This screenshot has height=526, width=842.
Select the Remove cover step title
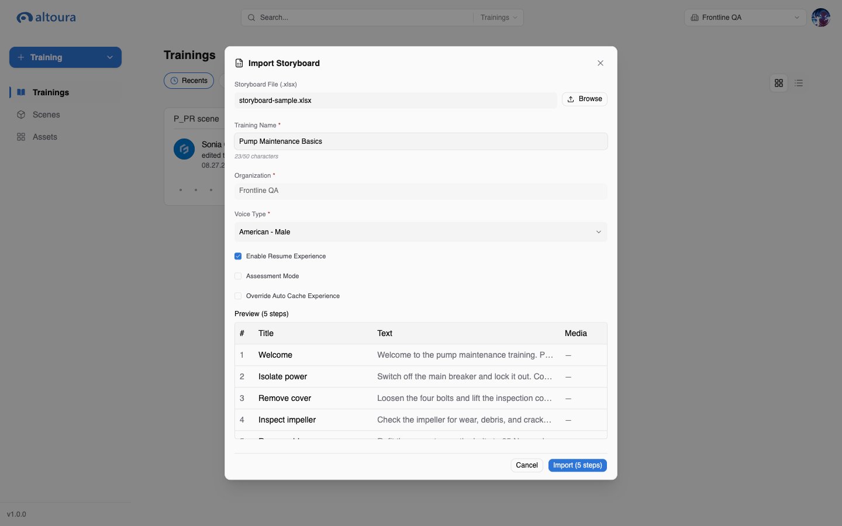[x=285, y=398]
